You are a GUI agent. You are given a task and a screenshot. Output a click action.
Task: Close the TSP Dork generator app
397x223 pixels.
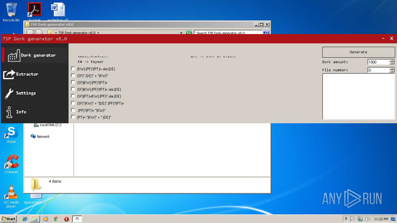pos(392,39)
